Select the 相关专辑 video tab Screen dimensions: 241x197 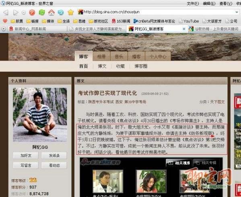[x=206, y=163]
